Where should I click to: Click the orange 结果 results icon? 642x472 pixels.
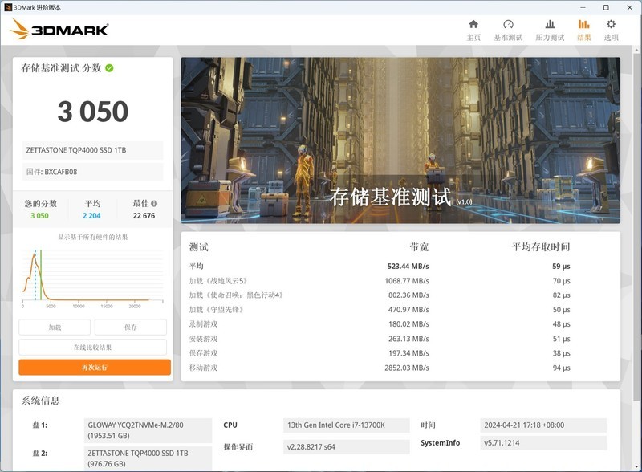coord(583,26)
